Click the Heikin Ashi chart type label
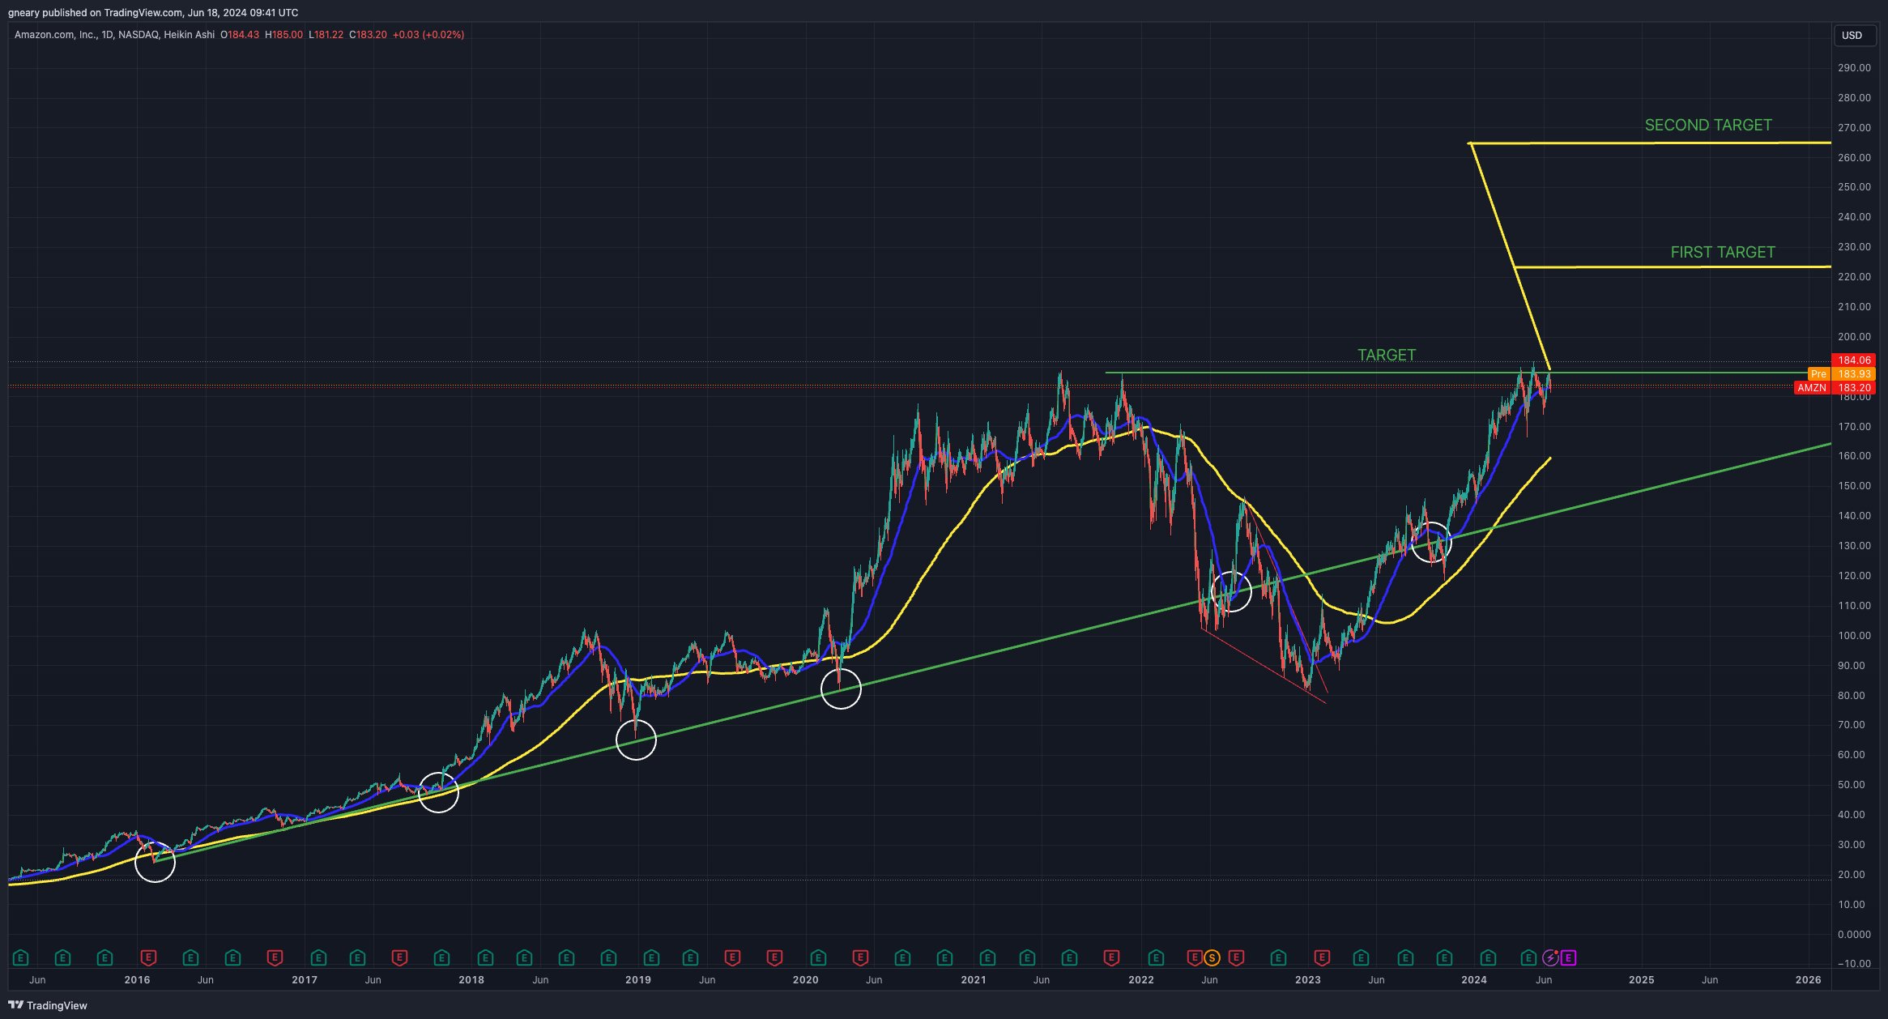 (x=189, y=35)
